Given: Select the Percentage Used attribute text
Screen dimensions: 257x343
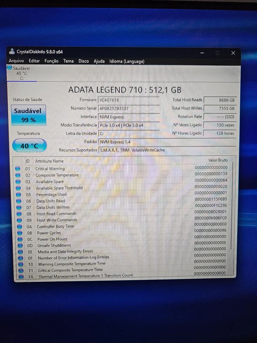Looking at the screenshot, I should pos(51,194).
